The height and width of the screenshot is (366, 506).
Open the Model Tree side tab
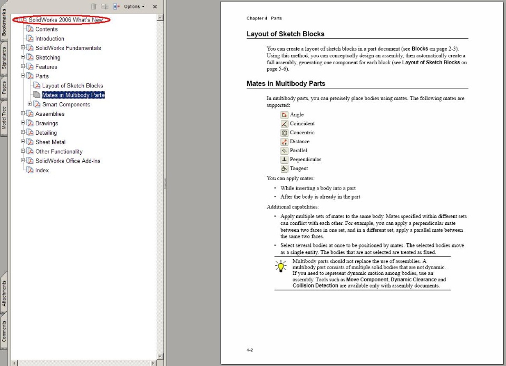coord(4,117)
